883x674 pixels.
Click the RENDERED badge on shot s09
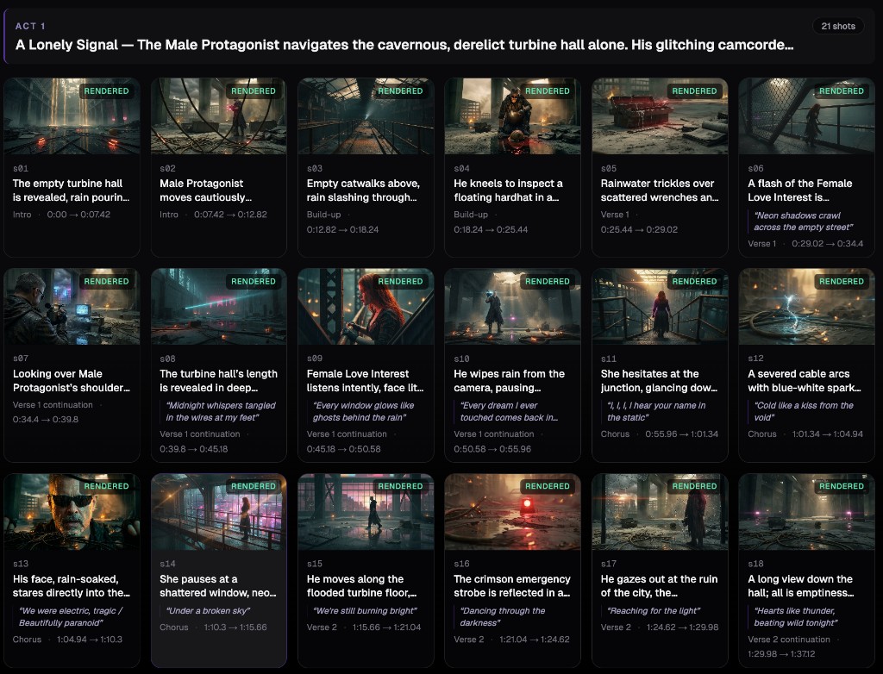[x=401, y=281]
